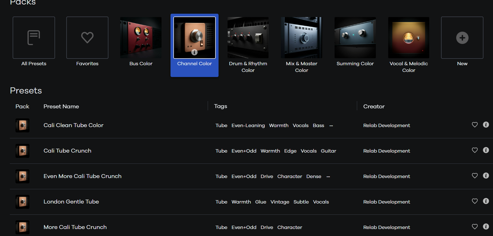Filter by the Guitar tag
This screenshot has height=236, width=493.
(x=328, y=151)
